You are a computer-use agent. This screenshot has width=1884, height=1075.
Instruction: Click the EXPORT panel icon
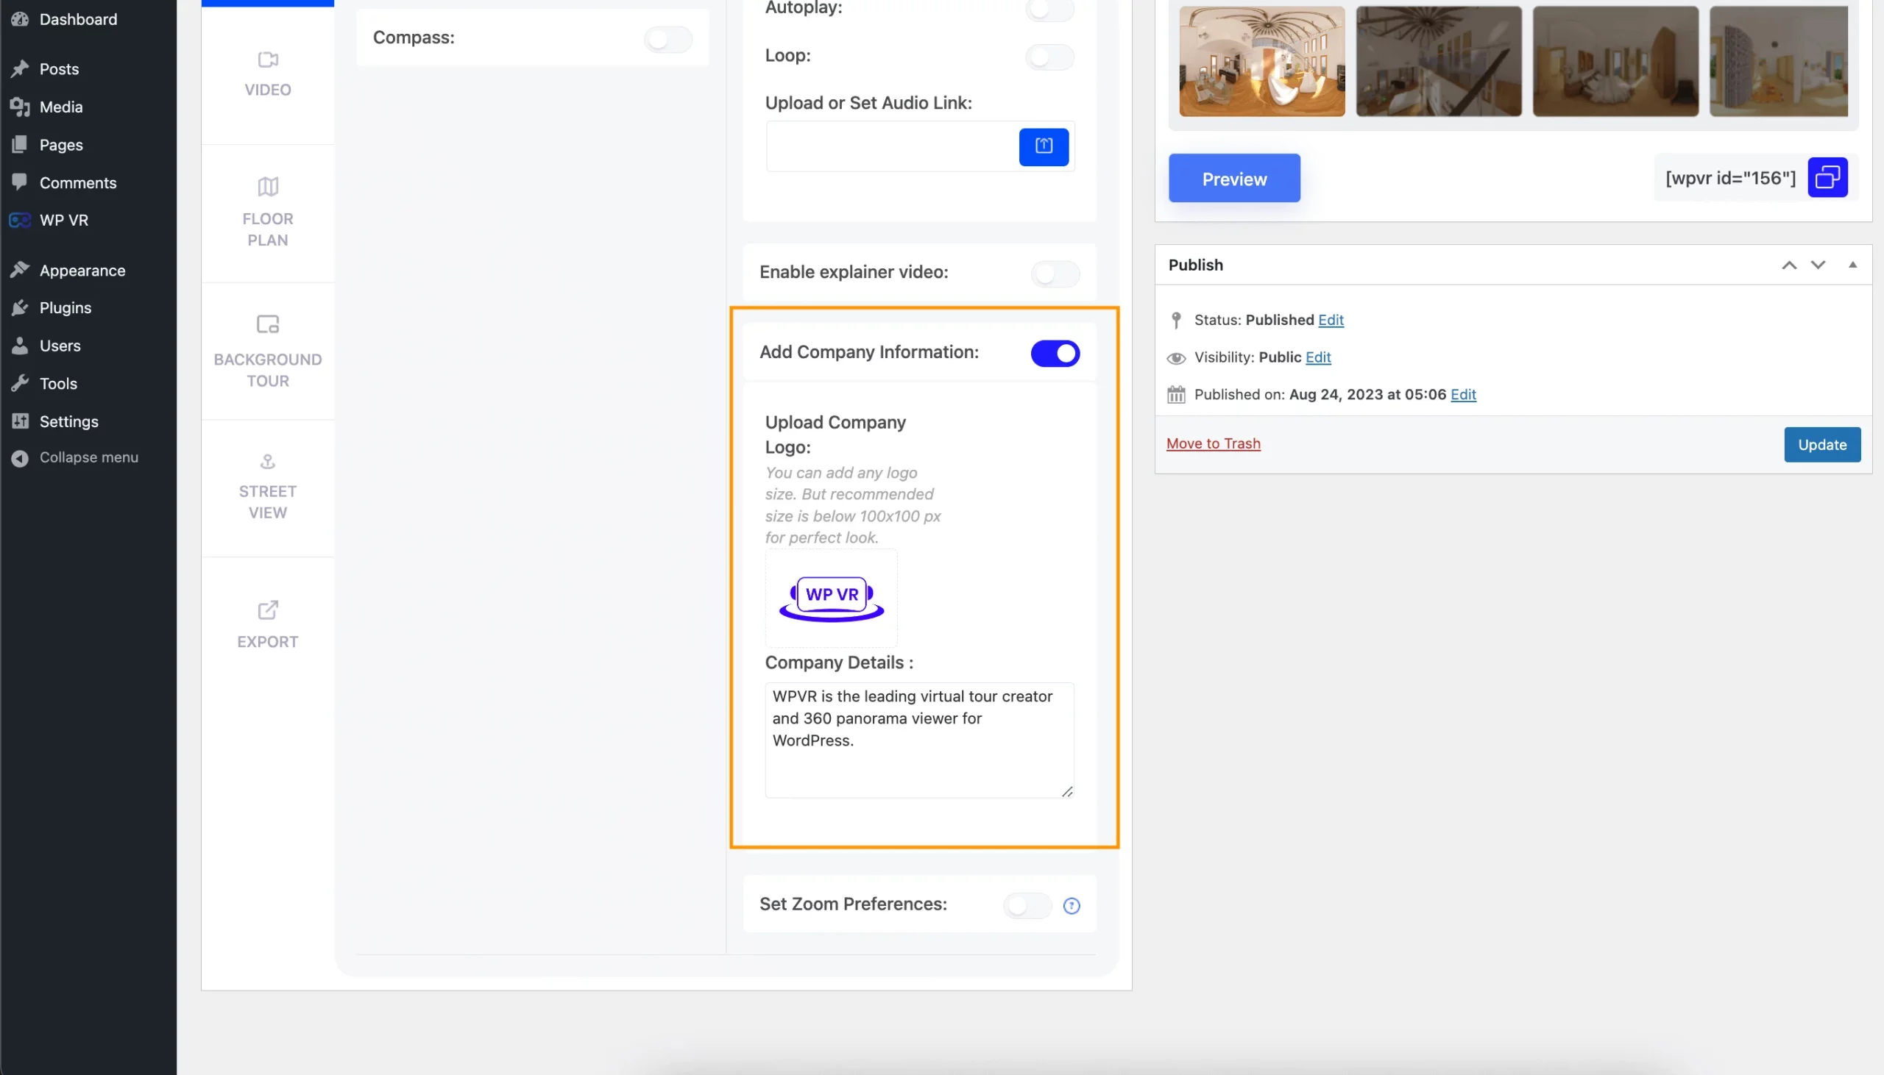[x=266, y=607]
